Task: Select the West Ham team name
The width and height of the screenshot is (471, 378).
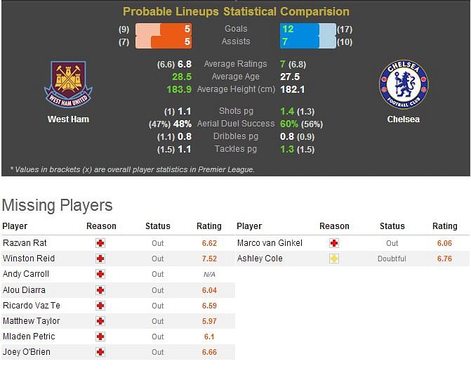Action: 68,119
